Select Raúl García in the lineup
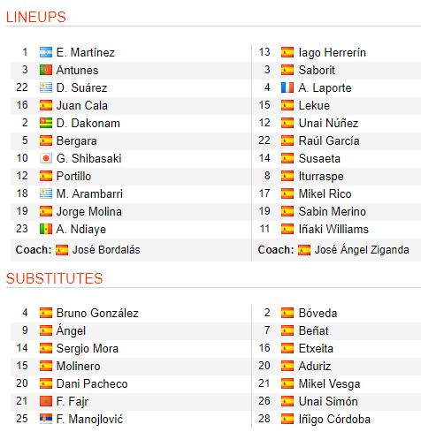This screenshot has width=421, height=432. pos(329,140)
